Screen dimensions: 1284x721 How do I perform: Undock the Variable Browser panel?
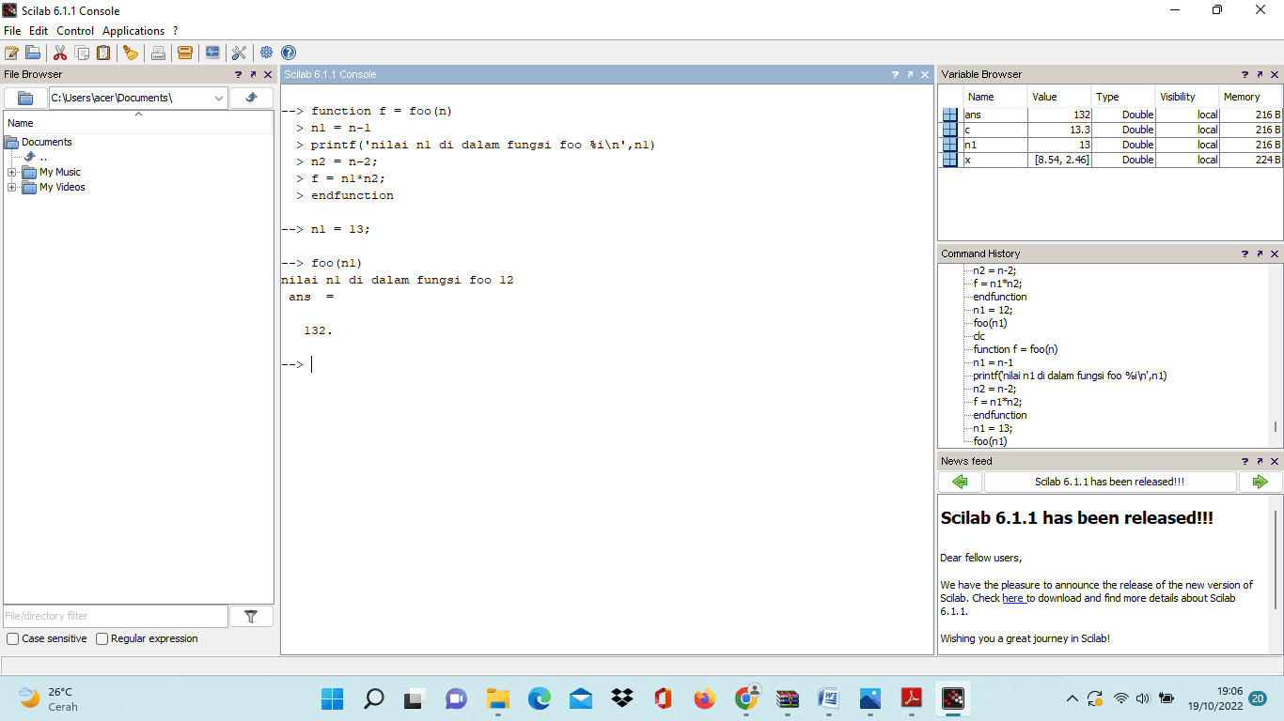(x=1260, y=74)
